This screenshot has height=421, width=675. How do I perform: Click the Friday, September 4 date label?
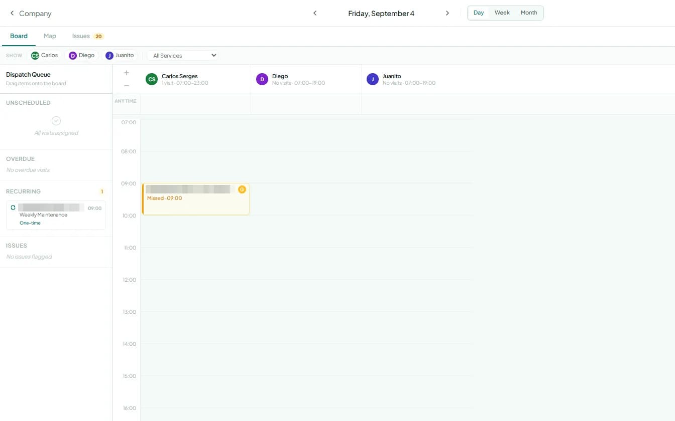[x=381, y=14]
